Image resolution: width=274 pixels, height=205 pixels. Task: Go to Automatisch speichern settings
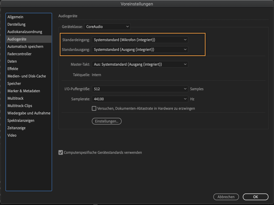(x=25, y=47)
